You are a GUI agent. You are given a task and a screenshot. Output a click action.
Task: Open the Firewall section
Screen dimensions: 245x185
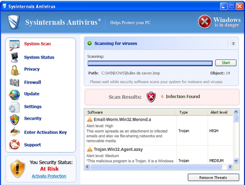[32, 82]
